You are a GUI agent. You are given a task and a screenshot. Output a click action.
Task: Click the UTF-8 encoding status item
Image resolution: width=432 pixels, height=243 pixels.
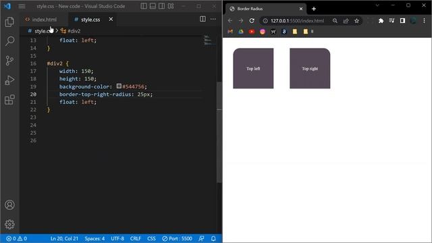click(117, 238)
